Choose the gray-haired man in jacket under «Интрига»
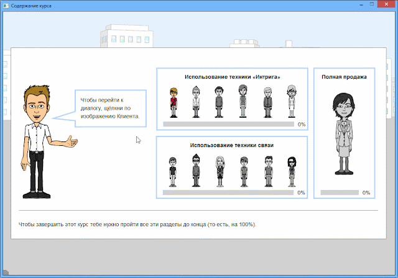The height and width of the screenshot is (278, 398). [267, 102]
